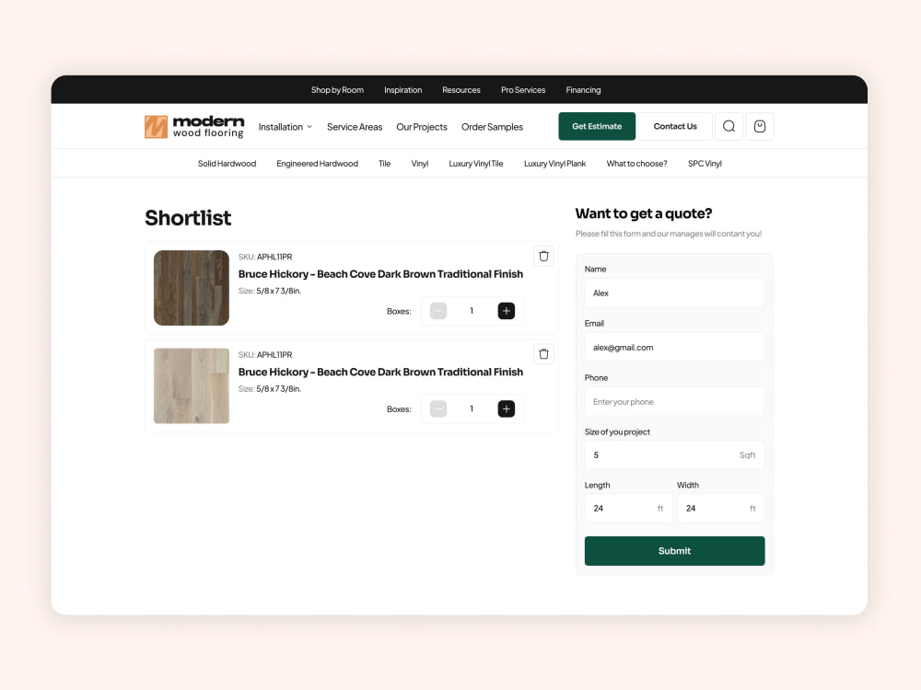Focus the Email input field
The image size is (921, 690).
click(674, 348)
